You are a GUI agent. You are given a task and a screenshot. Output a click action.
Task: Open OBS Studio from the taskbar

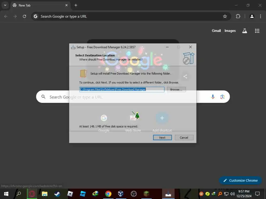(x=134, y=194)
